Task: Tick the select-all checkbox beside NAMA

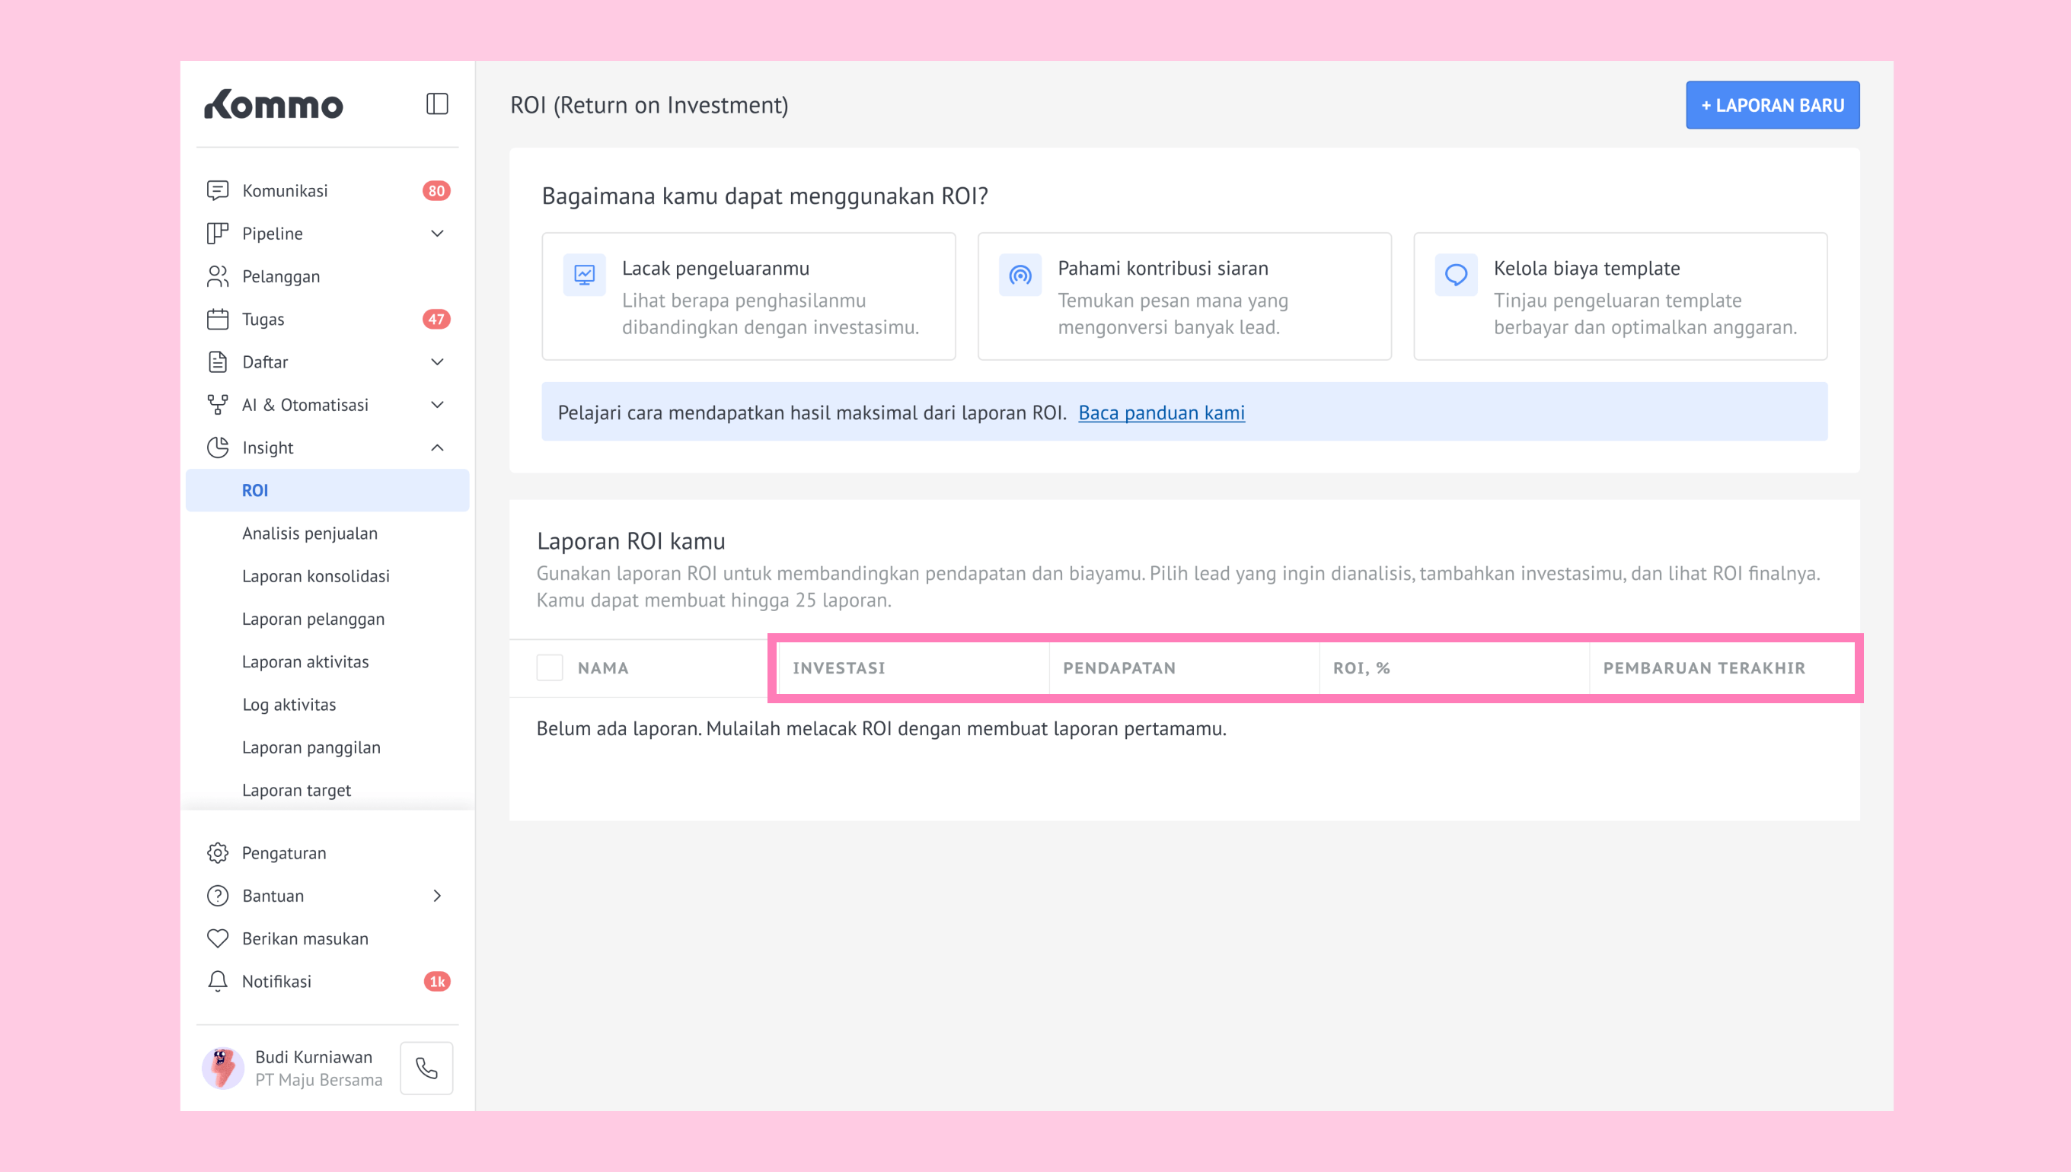Action: [550, 667]
